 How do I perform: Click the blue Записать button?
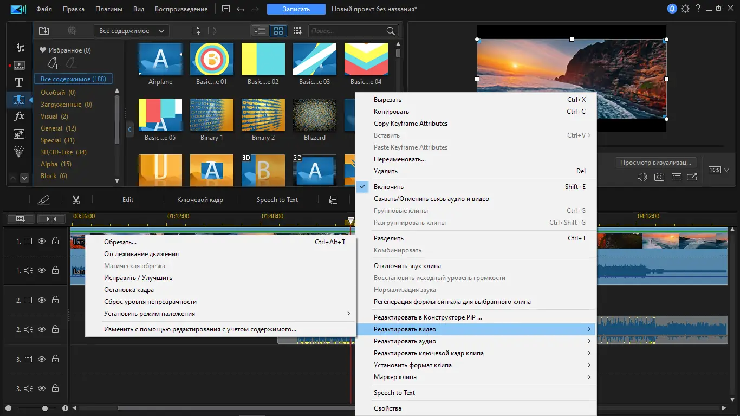[296, 9]
